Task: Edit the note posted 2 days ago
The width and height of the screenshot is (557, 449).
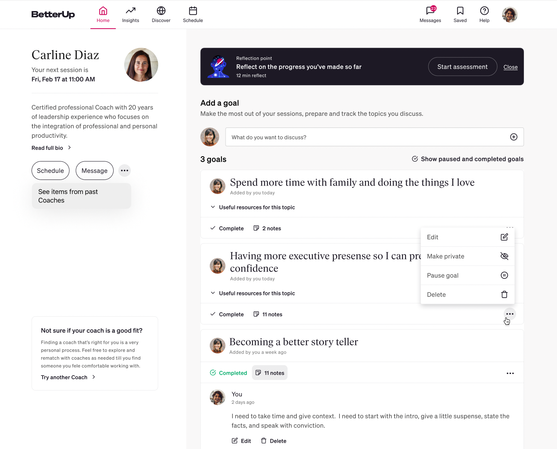Action: pyautogui.click(x=241, y=441)
